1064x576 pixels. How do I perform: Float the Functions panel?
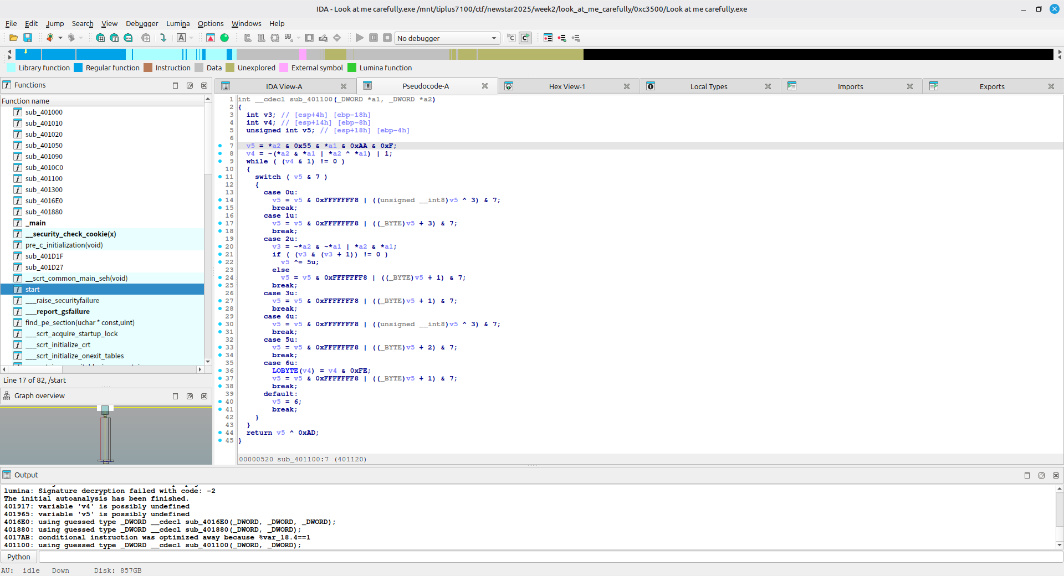190,85
